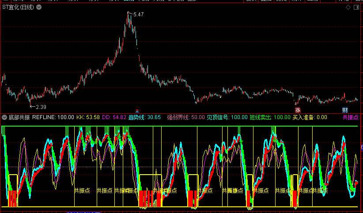Click the 强弱界线: 50.00 legend label
The height and width of the screenshot is (213, 363).
(186, 117)
